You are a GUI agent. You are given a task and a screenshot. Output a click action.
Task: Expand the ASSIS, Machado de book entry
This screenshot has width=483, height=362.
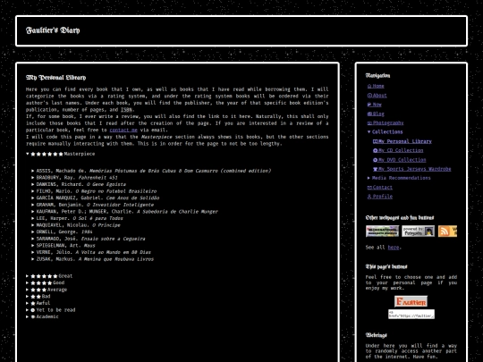tap(33, 171)
